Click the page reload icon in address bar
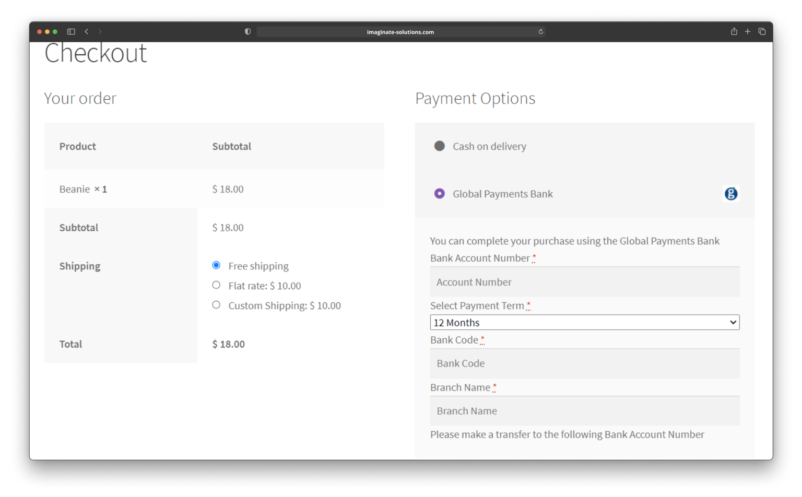Screen dimensions: 802x497 point(540,31)
